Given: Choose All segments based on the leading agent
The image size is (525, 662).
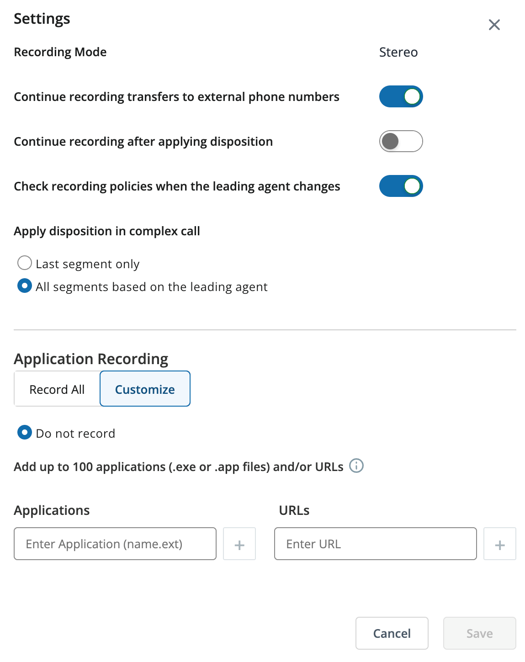Looking at the screenshot, I should point(25,286).
